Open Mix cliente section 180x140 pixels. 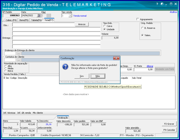38,113
